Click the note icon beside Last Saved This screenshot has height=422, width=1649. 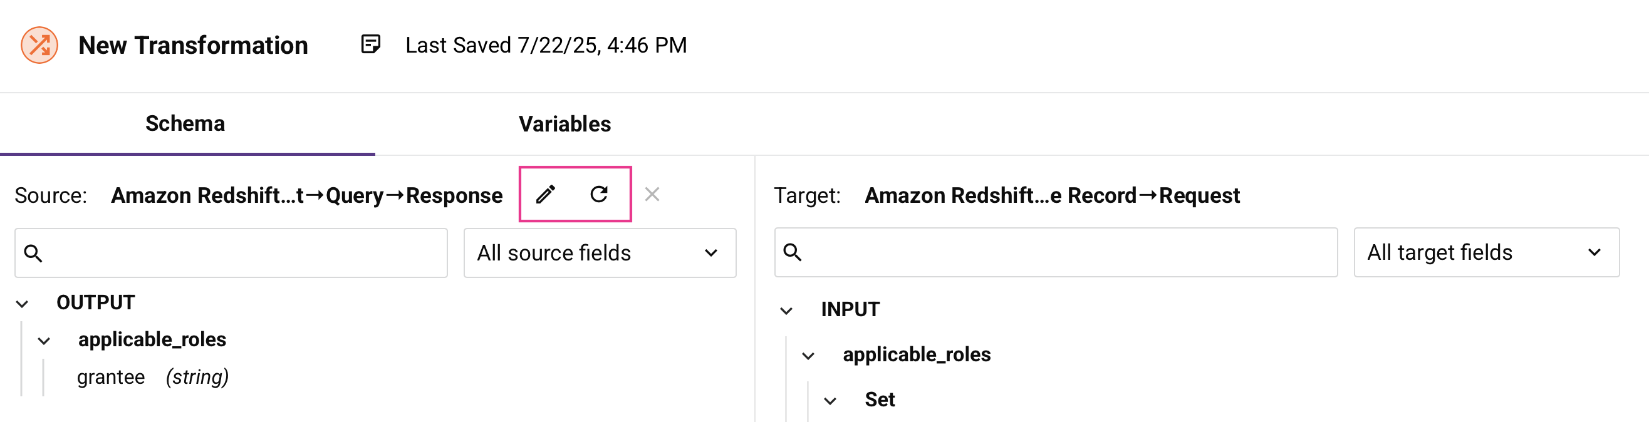pos(372,43)
